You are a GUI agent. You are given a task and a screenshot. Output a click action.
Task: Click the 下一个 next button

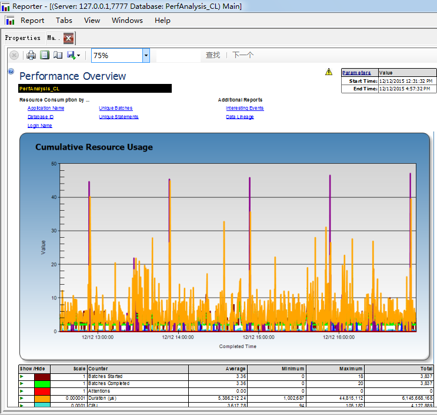[243, 55]
